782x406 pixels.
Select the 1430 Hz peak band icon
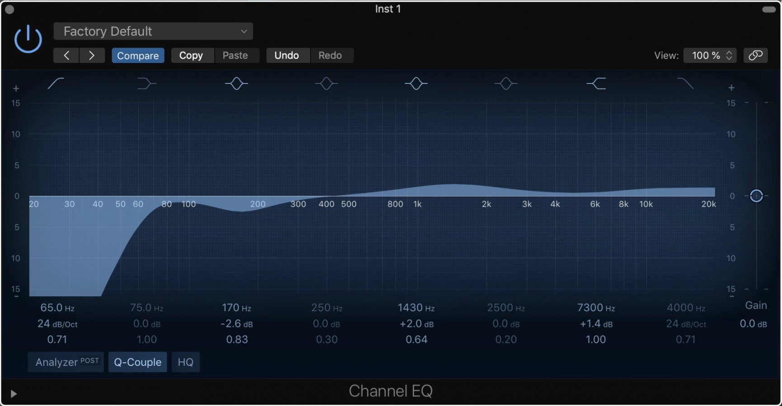pos(416,83)
